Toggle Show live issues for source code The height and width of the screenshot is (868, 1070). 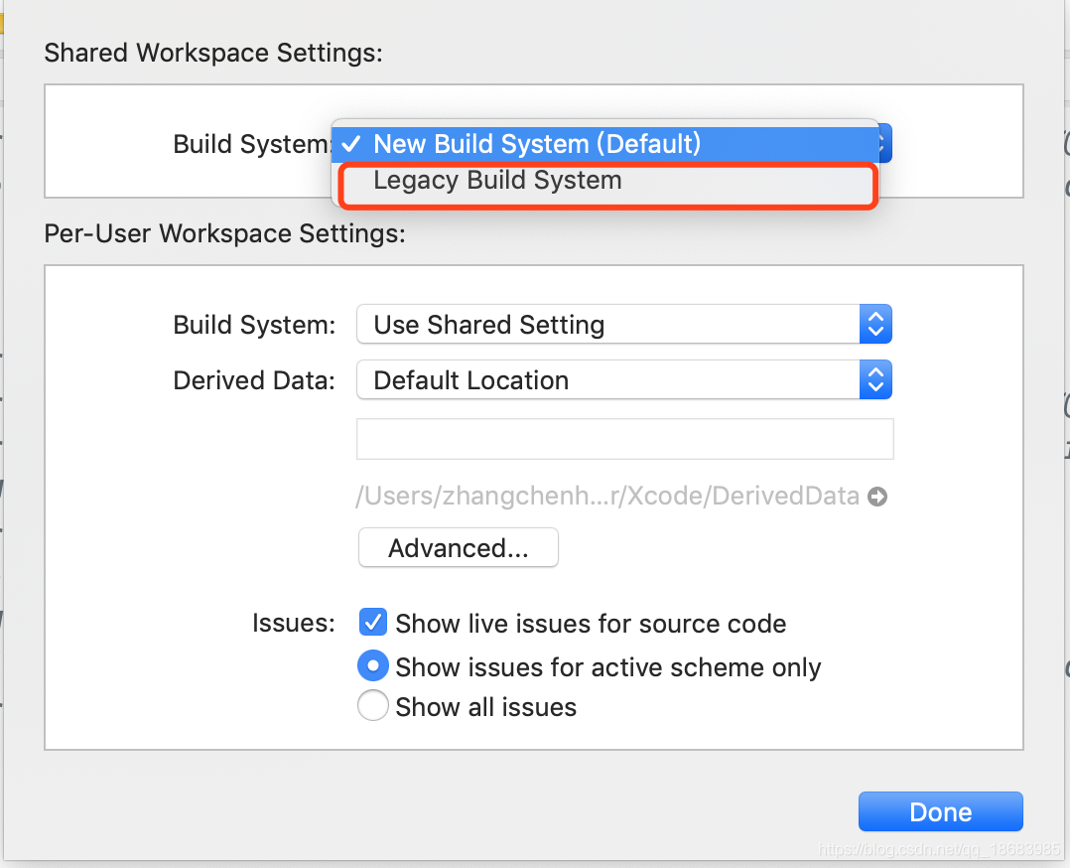coord(372,623)
